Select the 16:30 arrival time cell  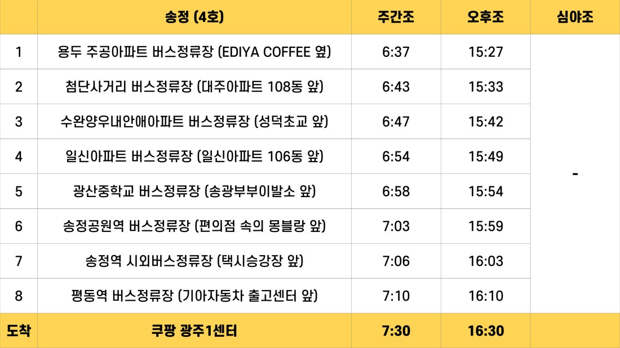(485, 331)
